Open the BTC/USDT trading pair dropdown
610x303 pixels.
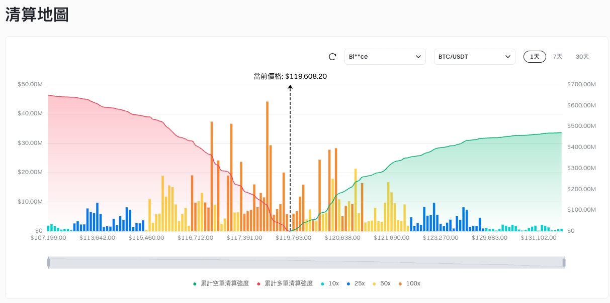tap(474, 57)
